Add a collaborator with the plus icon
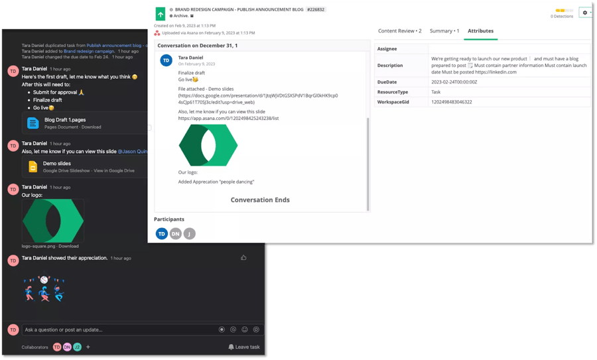This screenshot has height=360, width=597. coord(88,347)
